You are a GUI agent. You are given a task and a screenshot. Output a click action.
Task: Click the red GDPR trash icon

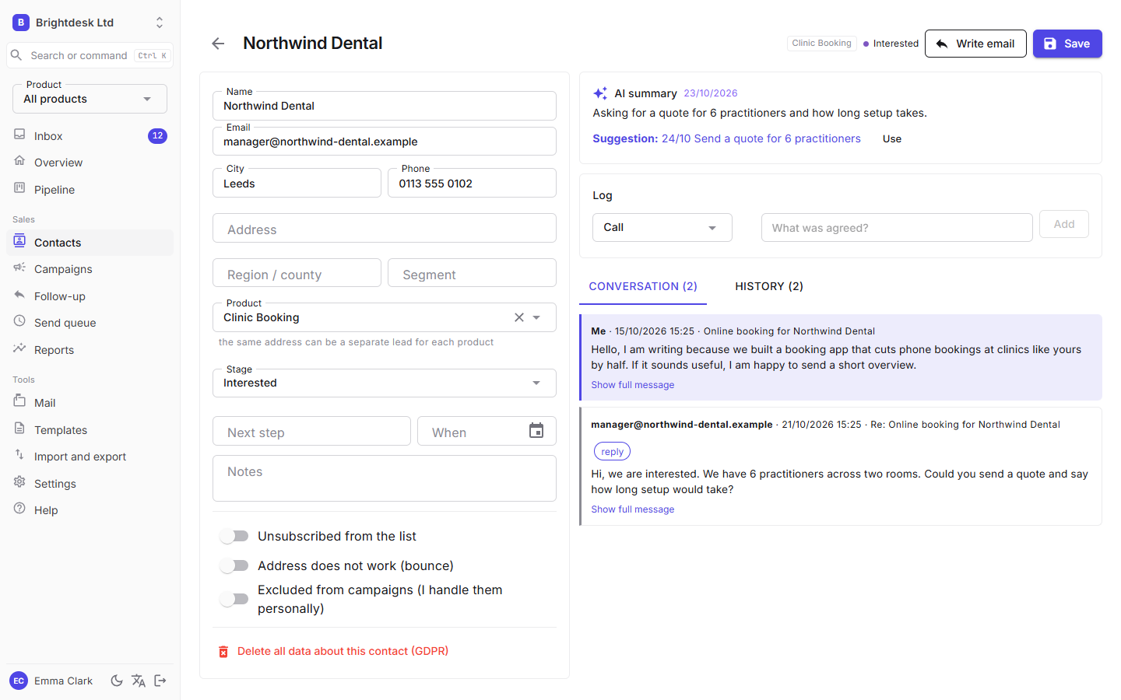(x=223, y=652)
